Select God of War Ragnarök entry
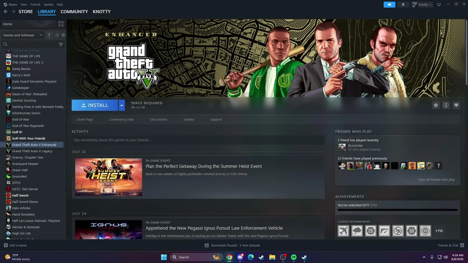The image size is (468, 263). (28, 126)
